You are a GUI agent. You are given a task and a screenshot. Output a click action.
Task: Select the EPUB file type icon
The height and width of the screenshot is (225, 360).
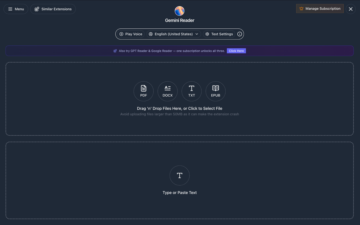pos(216,91)
